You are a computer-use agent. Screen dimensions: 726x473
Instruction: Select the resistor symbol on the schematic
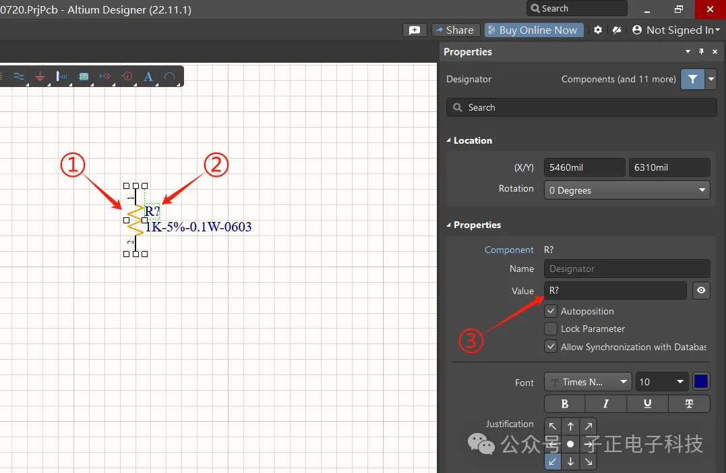[x=135, y=220]
